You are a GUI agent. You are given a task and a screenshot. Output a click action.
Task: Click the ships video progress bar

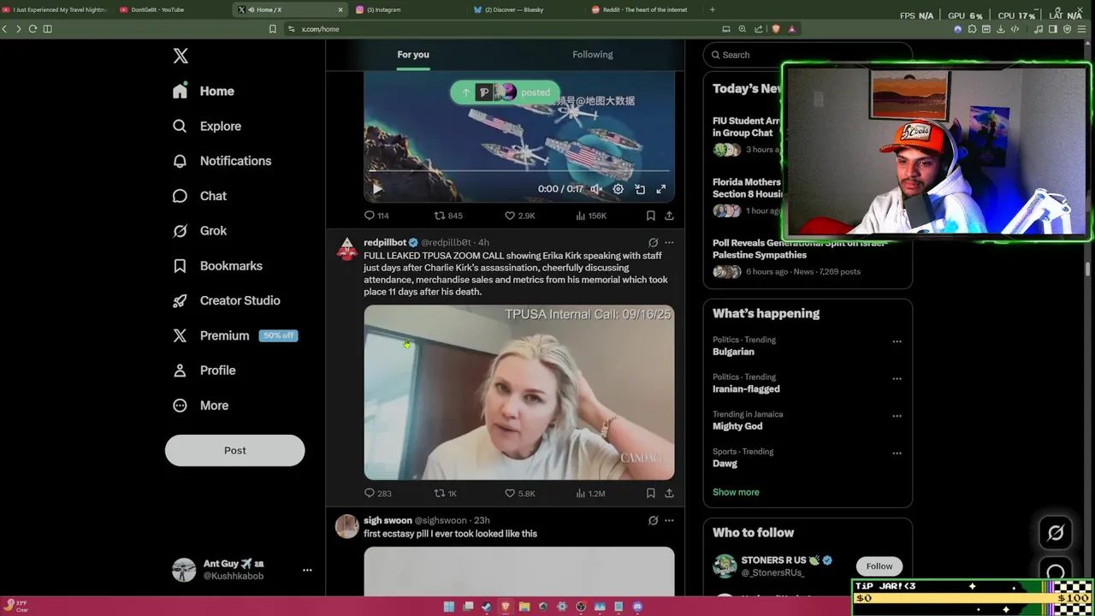pos(519,172)
